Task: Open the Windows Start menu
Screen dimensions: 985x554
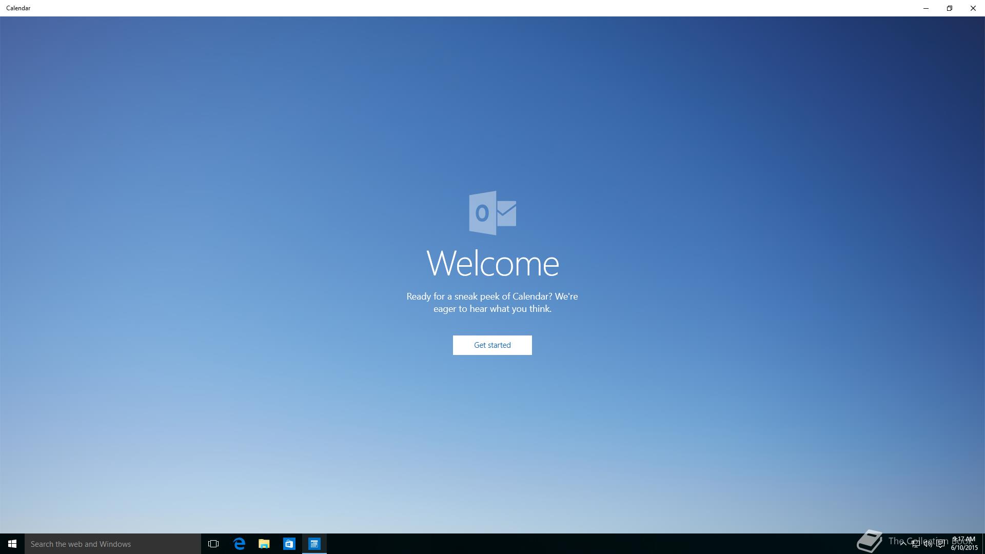Action: [x=12, y=544]
